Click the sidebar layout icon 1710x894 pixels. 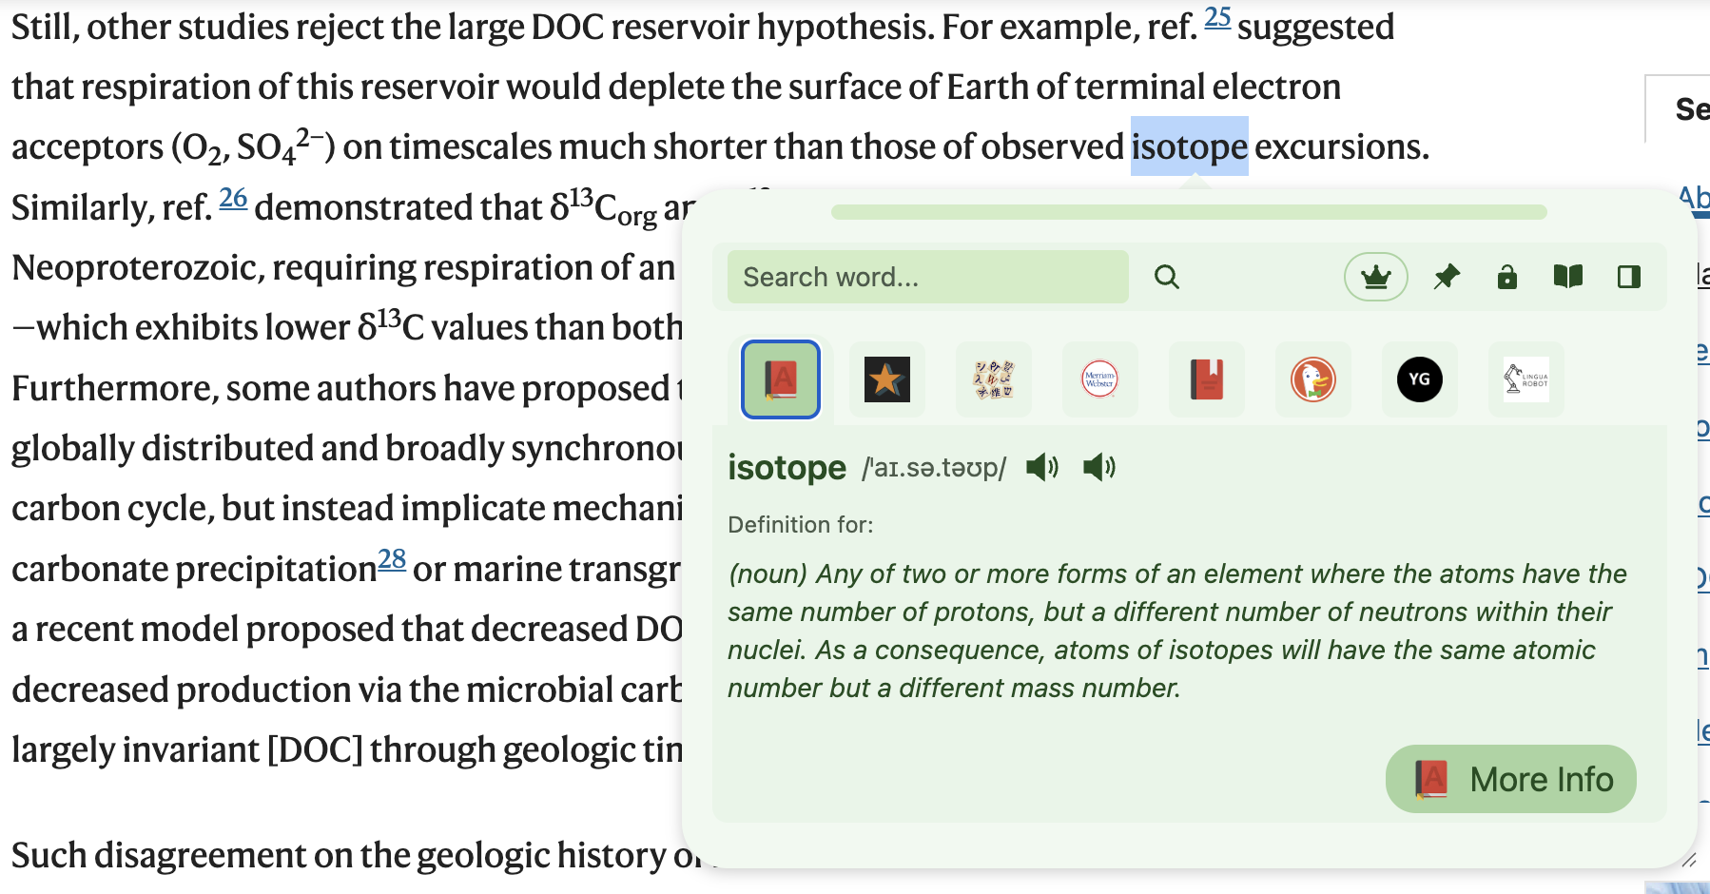[x=1629, y=277]
